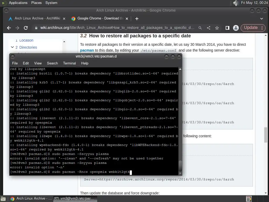269x202 pixels.
Task: Close the Google Chrome Download tab
Action: (127, 19)
